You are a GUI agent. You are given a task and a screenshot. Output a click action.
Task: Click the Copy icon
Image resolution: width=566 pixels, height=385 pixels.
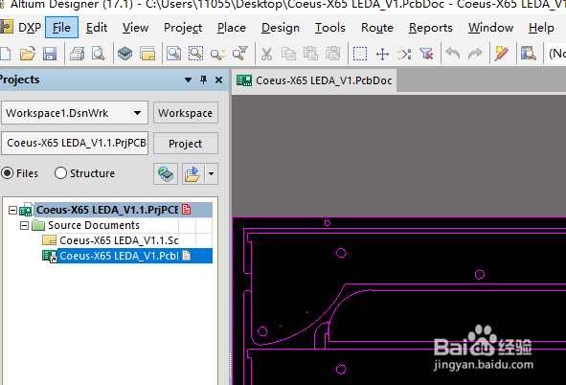[288, 54]
